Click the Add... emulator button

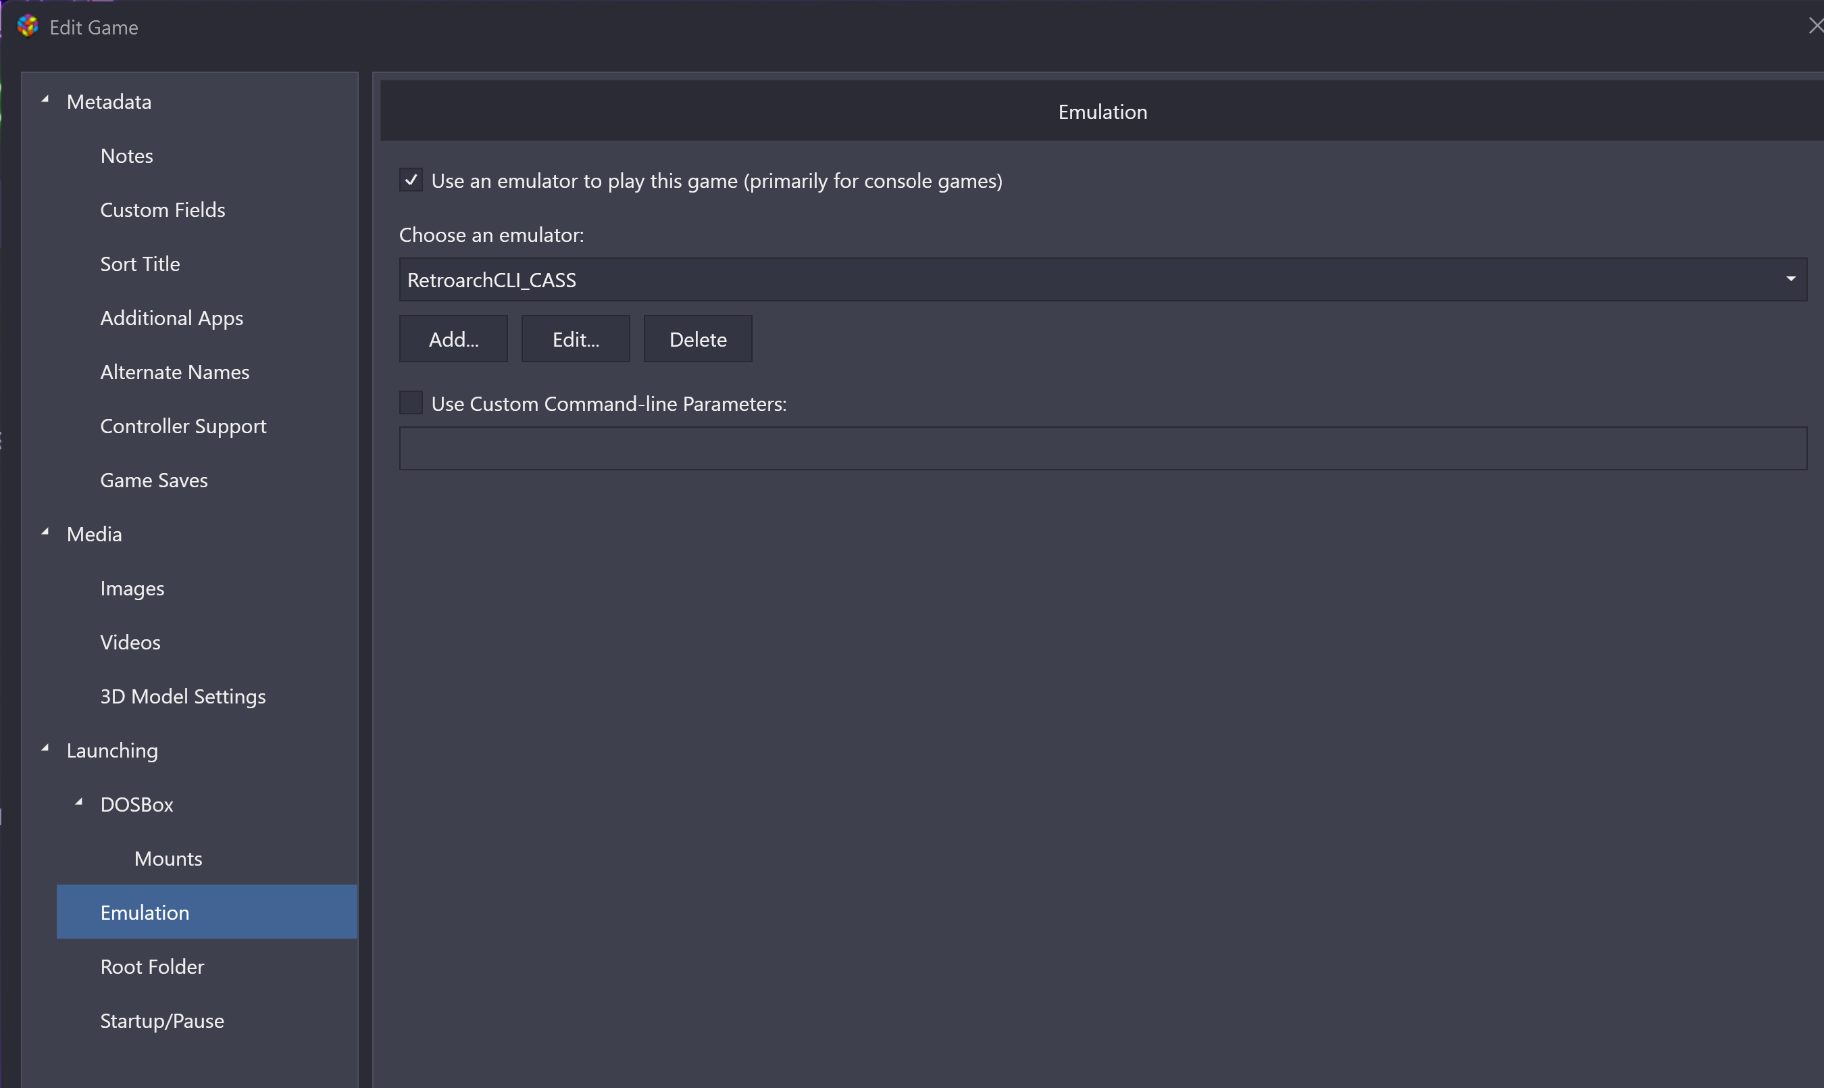click(x=453, y=339)
